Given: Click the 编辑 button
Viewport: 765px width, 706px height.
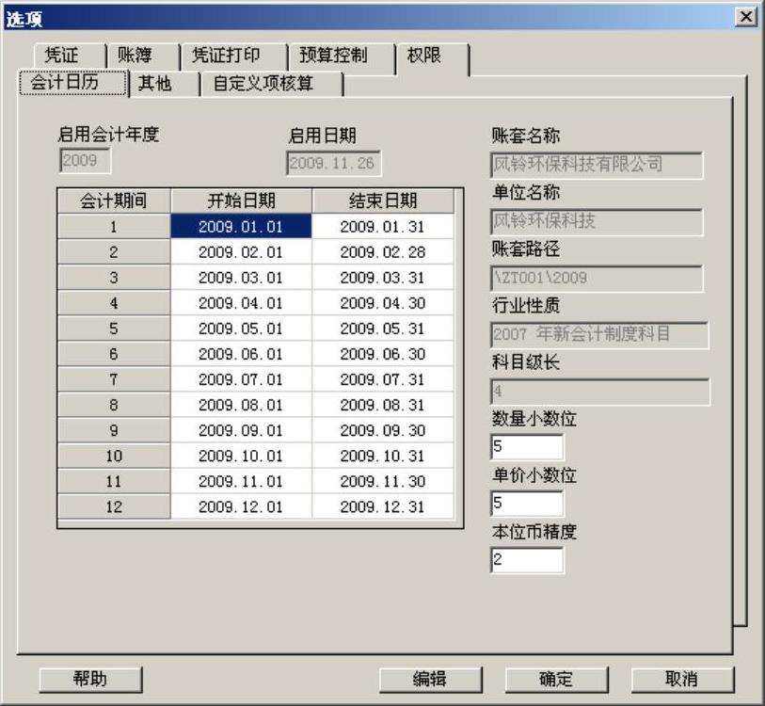Looking at the screenshot, I should [x=430, y=679].
